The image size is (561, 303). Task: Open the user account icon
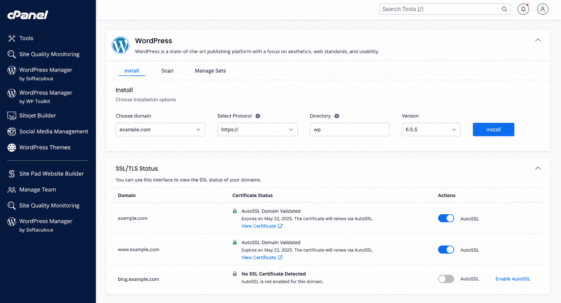(543, 9)
